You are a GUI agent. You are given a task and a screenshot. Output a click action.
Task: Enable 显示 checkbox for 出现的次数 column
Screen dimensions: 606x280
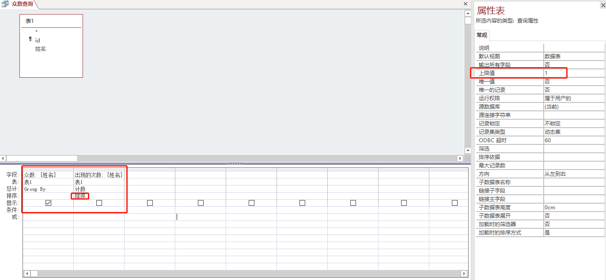click(99, 203)
